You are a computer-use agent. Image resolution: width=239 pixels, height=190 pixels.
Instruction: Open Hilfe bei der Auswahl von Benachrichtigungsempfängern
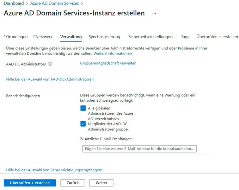[54, 170]
